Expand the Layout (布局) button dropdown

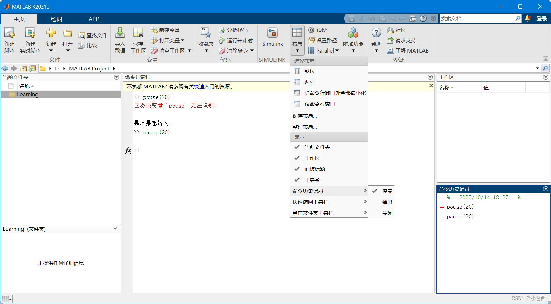coord(297,51)
